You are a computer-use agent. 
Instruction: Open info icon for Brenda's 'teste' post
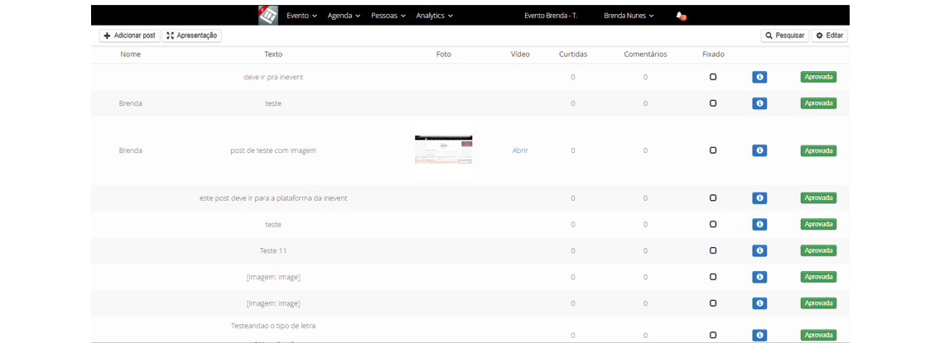(759, 103)
